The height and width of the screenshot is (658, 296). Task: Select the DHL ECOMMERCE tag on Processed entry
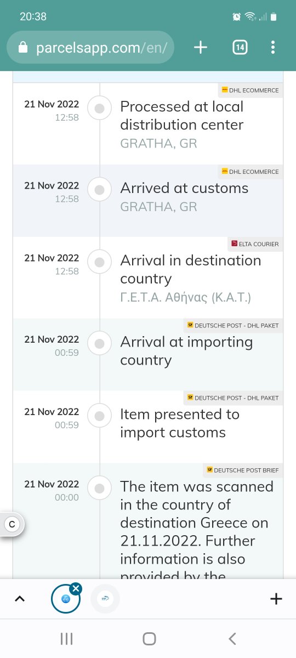250,90
